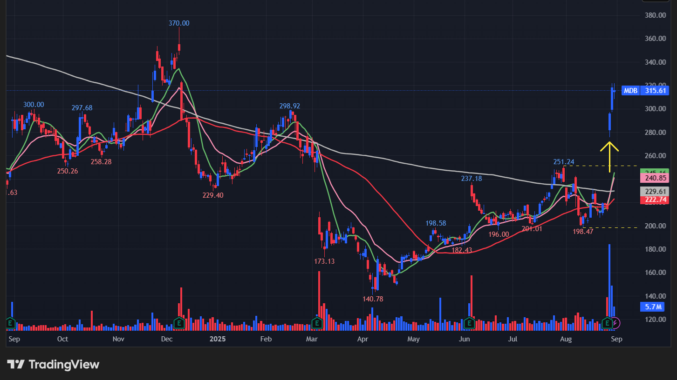Screen dimensions: 677x380
Task: Click the 140.78 low label
Action: click(373, 299)
